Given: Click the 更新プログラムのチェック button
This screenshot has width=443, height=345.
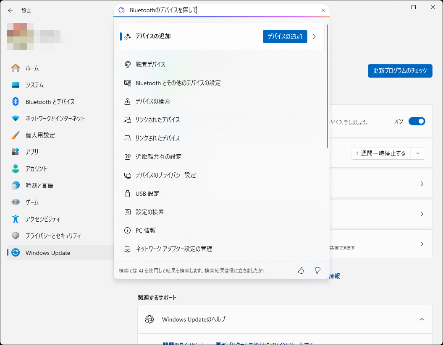Looking at the screenshot, I should point(399,70).
